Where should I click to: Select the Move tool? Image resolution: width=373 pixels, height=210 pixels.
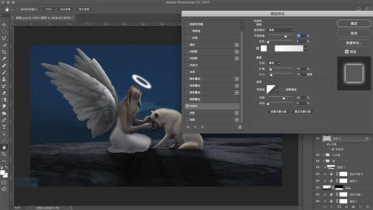(4, 25)
